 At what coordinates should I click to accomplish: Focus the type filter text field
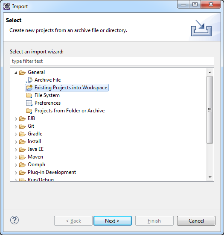click(112, 61)
